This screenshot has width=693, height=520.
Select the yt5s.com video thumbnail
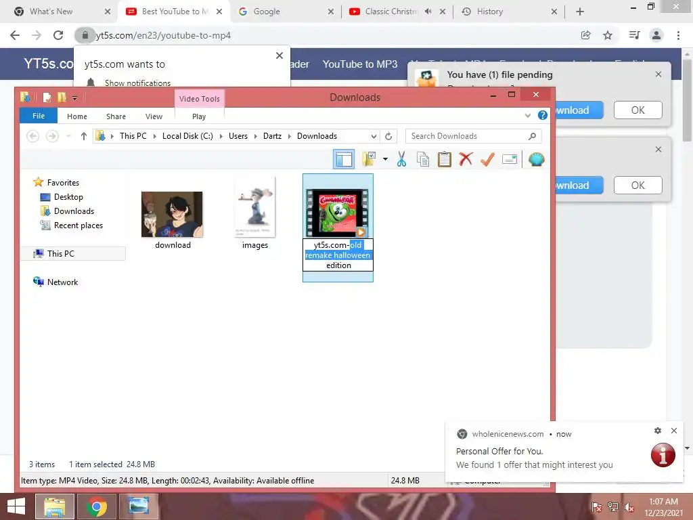[338, 213]
